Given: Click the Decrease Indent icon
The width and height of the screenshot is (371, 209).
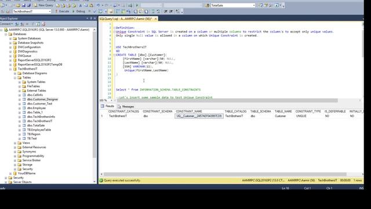Looking at the screenshot, I should (165, 11).
